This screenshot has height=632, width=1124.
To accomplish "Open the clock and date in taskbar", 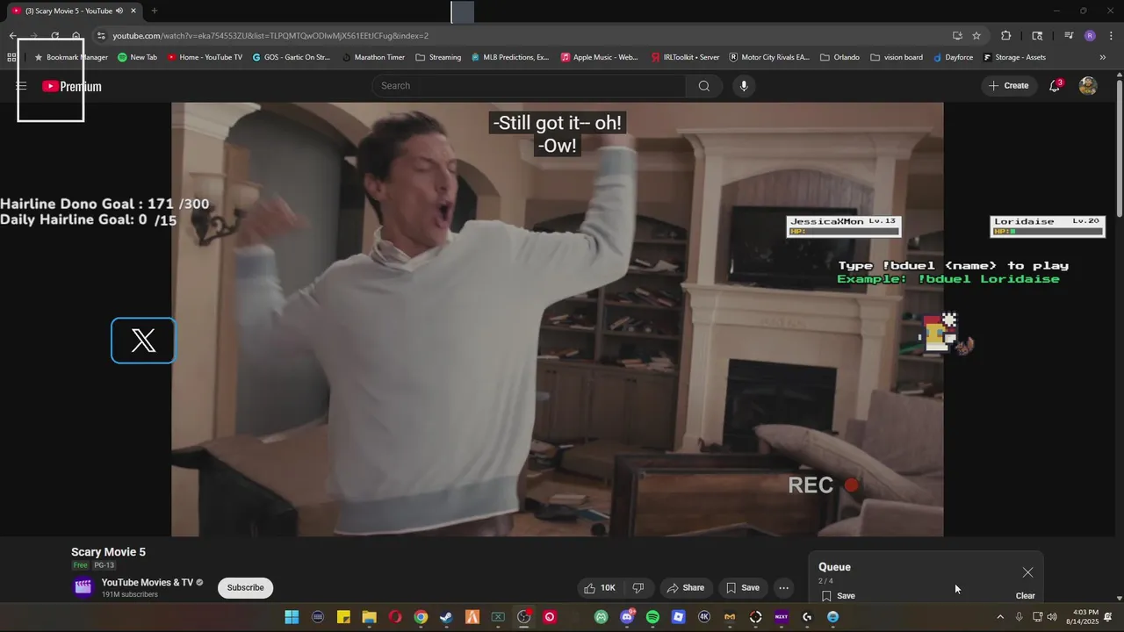I will (x=1082, y=617).
